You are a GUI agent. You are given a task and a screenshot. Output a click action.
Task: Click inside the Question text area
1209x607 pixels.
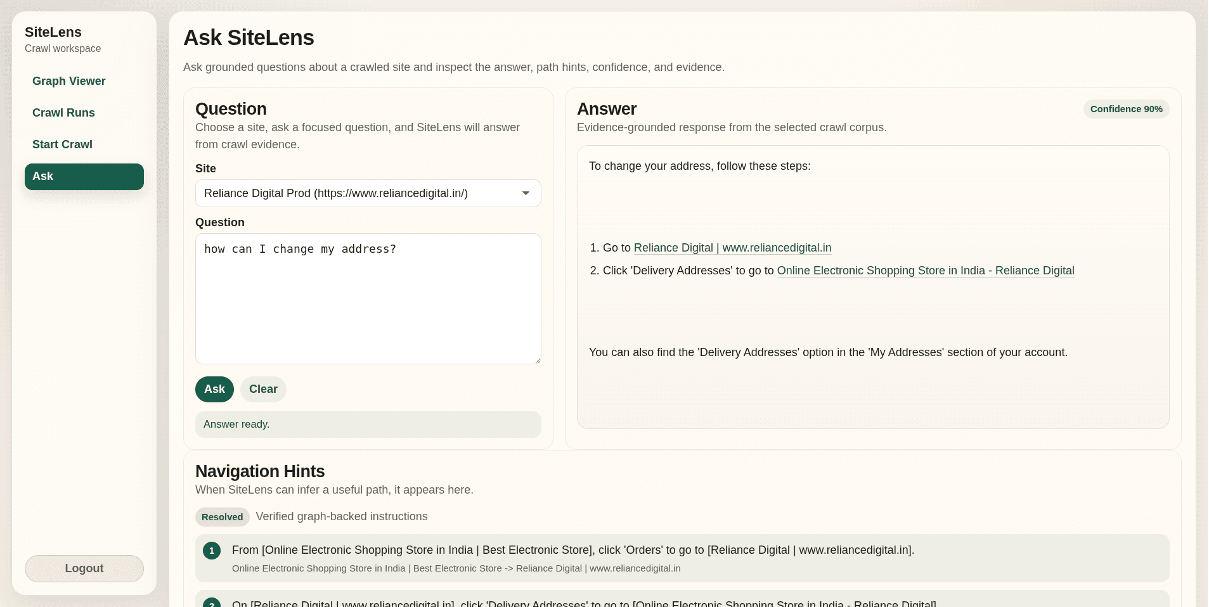click(x=368, y=298)
